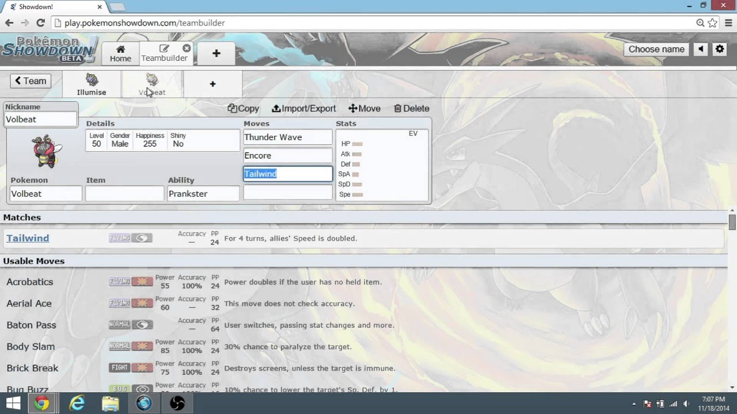Image resolution: width=737 pixels, height=414 pixels.
Task: Change the Ability field Prankster
Action: coord(203,194)
